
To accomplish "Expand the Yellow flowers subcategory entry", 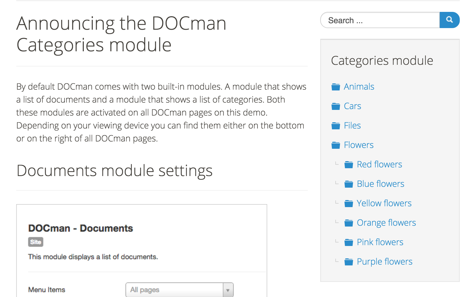I will (x=384, y=203).
